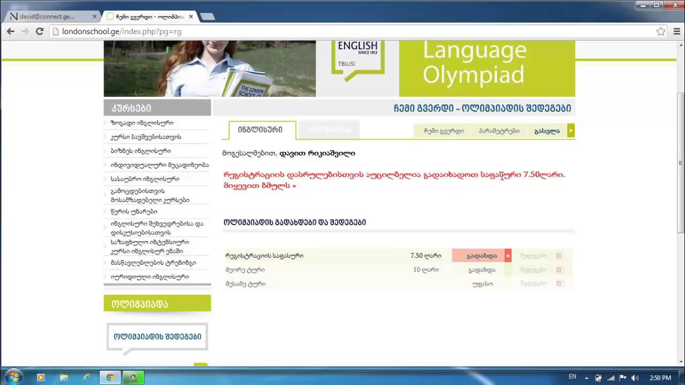This screenshot has height=385, width=685.
Task: Click the user name დავით რიკიაშვილი
Action: (317, 153)
